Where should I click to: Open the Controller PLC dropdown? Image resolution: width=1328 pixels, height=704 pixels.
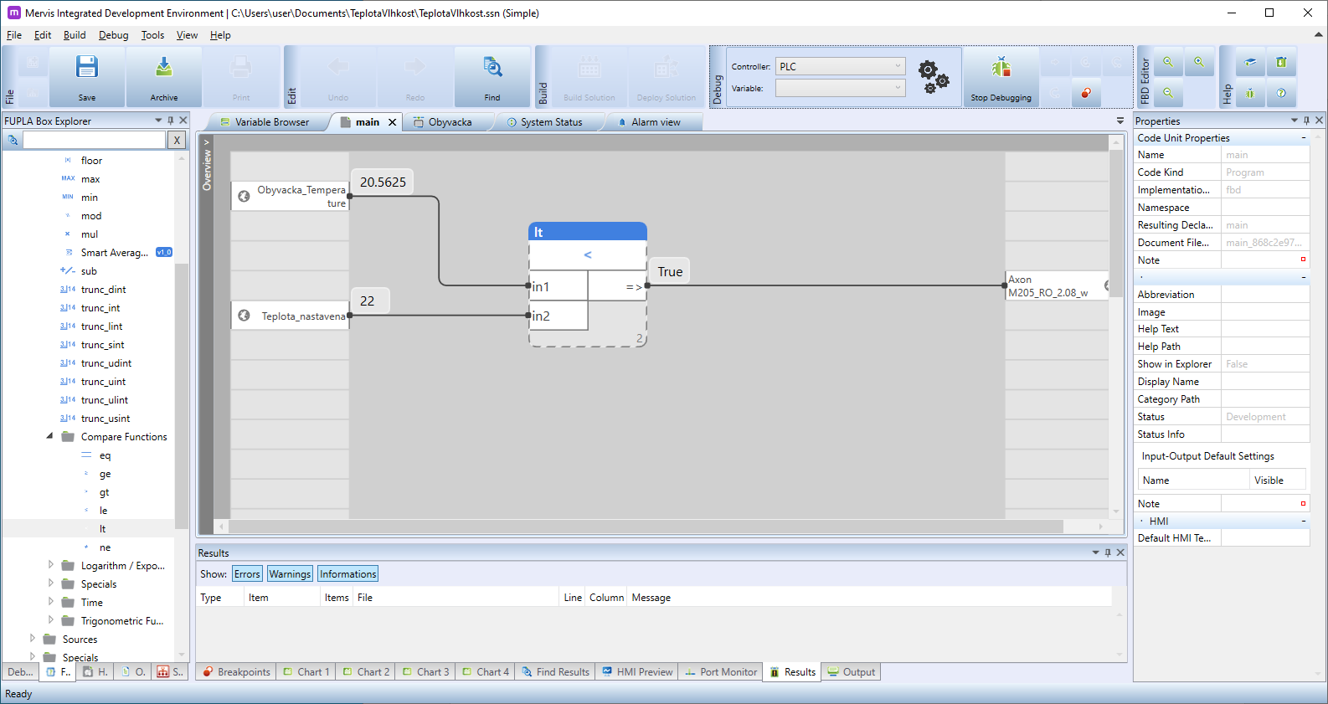(x=840, y=66)
